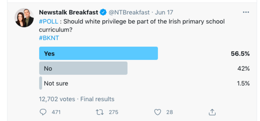Screen dimensions: 260x121
Task: Open the Newstalk Breakfast account name
Action: tap(69, 12)
